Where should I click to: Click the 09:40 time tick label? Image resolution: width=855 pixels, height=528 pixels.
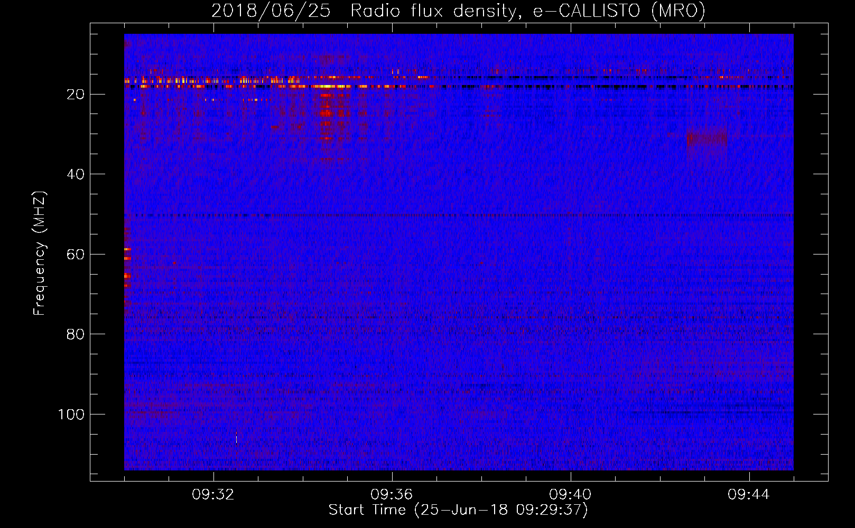tap(570, 495)
